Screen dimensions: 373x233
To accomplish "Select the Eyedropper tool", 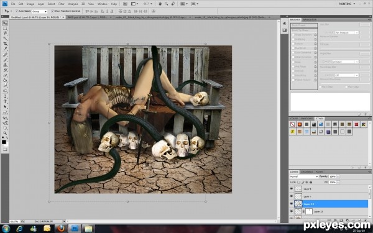I will click(5, 49).
